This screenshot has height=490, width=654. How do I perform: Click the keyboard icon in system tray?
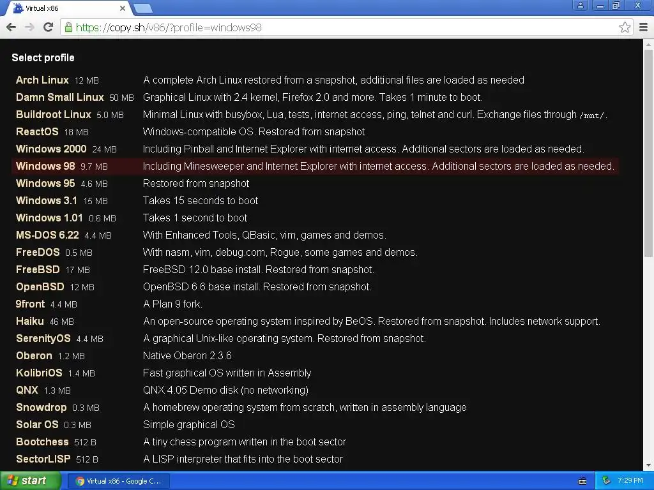click(582, 481)
